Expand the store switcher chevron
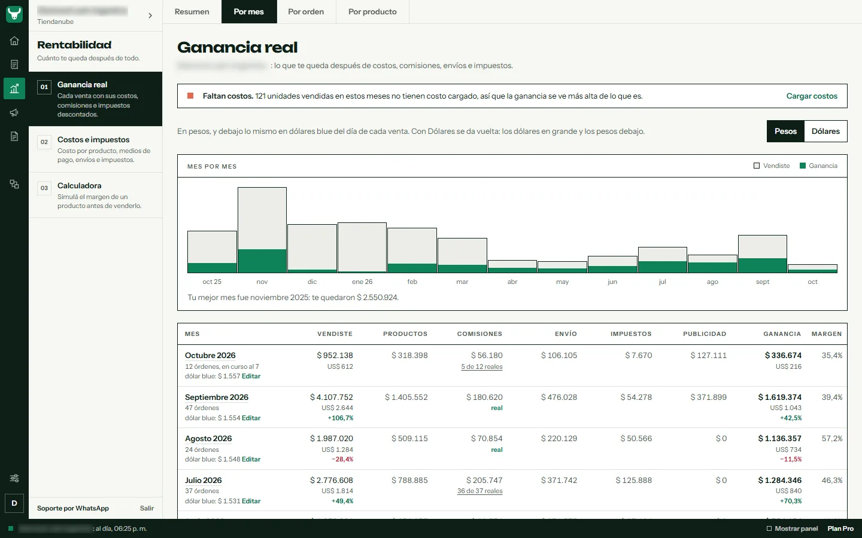The width and height of the screenshot is (862, 538). click(x=150, y=16)
